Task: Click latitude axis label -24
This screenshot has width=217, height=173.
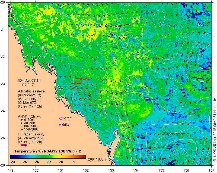Action: point(2,111)
